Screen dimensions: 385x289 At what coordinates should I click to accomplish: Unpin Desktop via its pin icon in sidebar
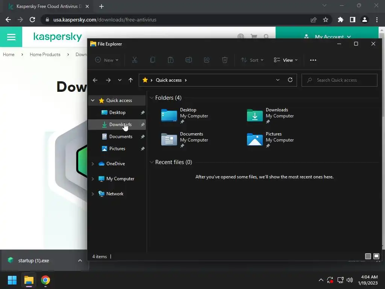(142, 113)
